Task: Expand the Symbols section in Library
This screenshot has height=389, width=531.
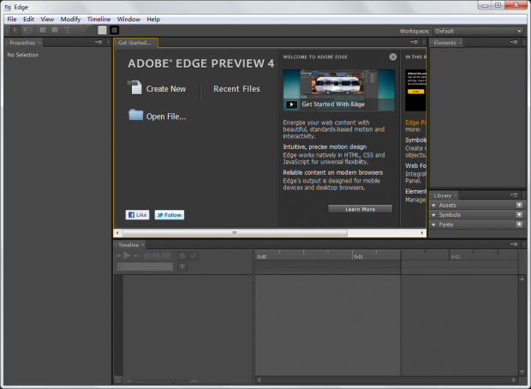Action: pos(434,214)
